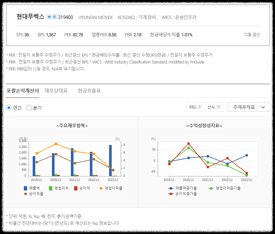Click the 업종PER 8.56 value
275x234 pixels.
(104, 35)
